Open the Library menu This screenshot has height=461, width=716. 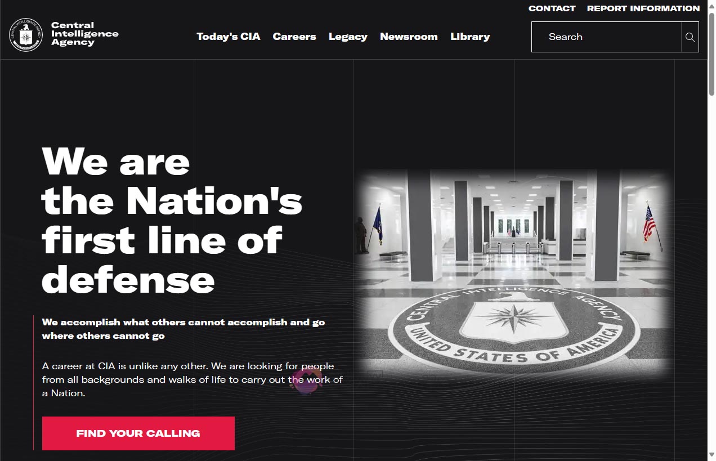tap(470, 37)
